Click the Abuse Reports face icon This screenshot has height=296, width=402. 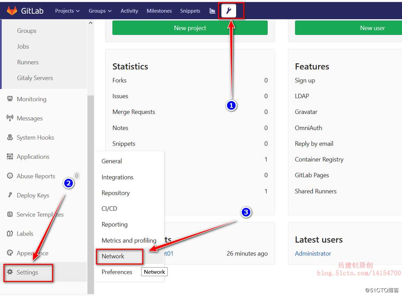(10, 176)
